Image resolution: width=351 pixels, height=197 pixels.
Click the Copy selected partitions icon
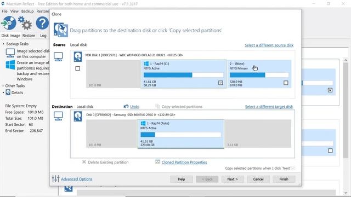pyautogui.click(x=157, y=106)
